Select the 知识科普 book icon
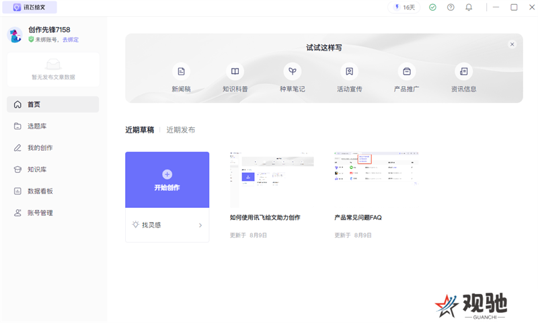 click(235, 71)
